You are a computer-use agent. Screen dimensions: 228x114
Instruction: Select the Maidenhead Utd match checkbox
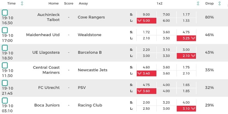coord(5,30)
